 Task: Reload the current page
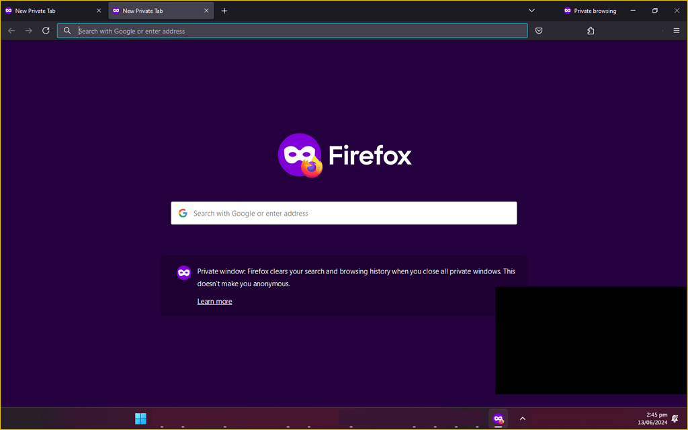tap(46, 30)
